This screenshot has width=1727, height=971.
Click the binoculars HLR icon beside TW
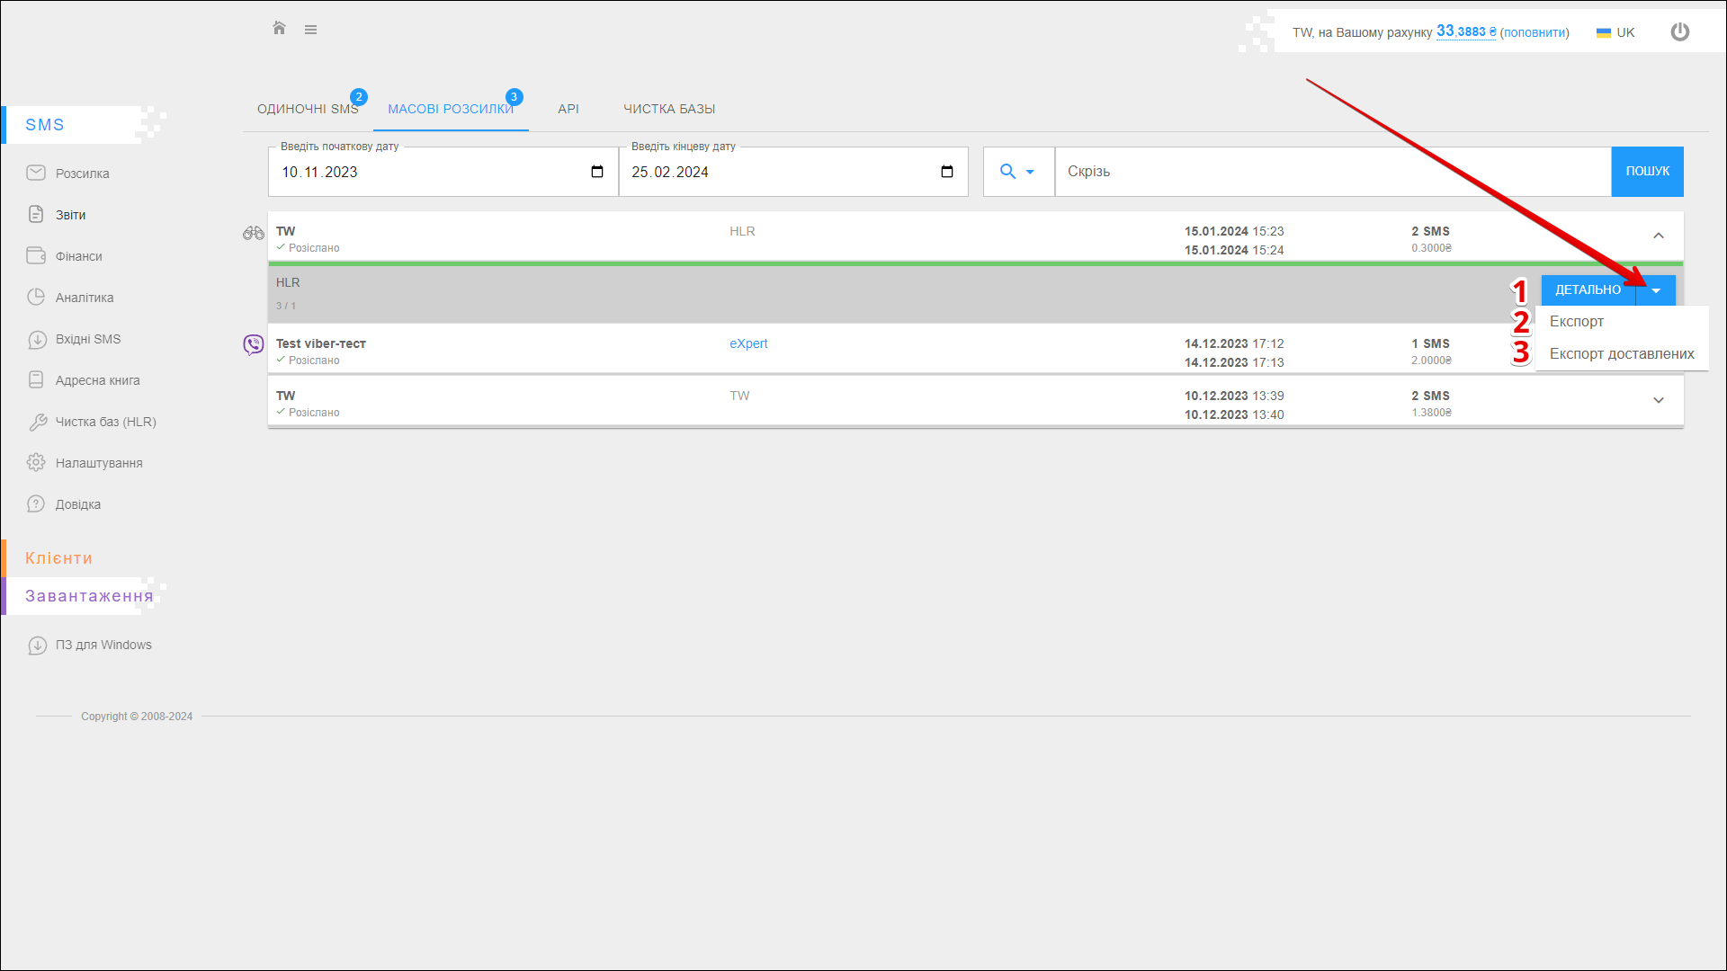(x=253, y=233)
